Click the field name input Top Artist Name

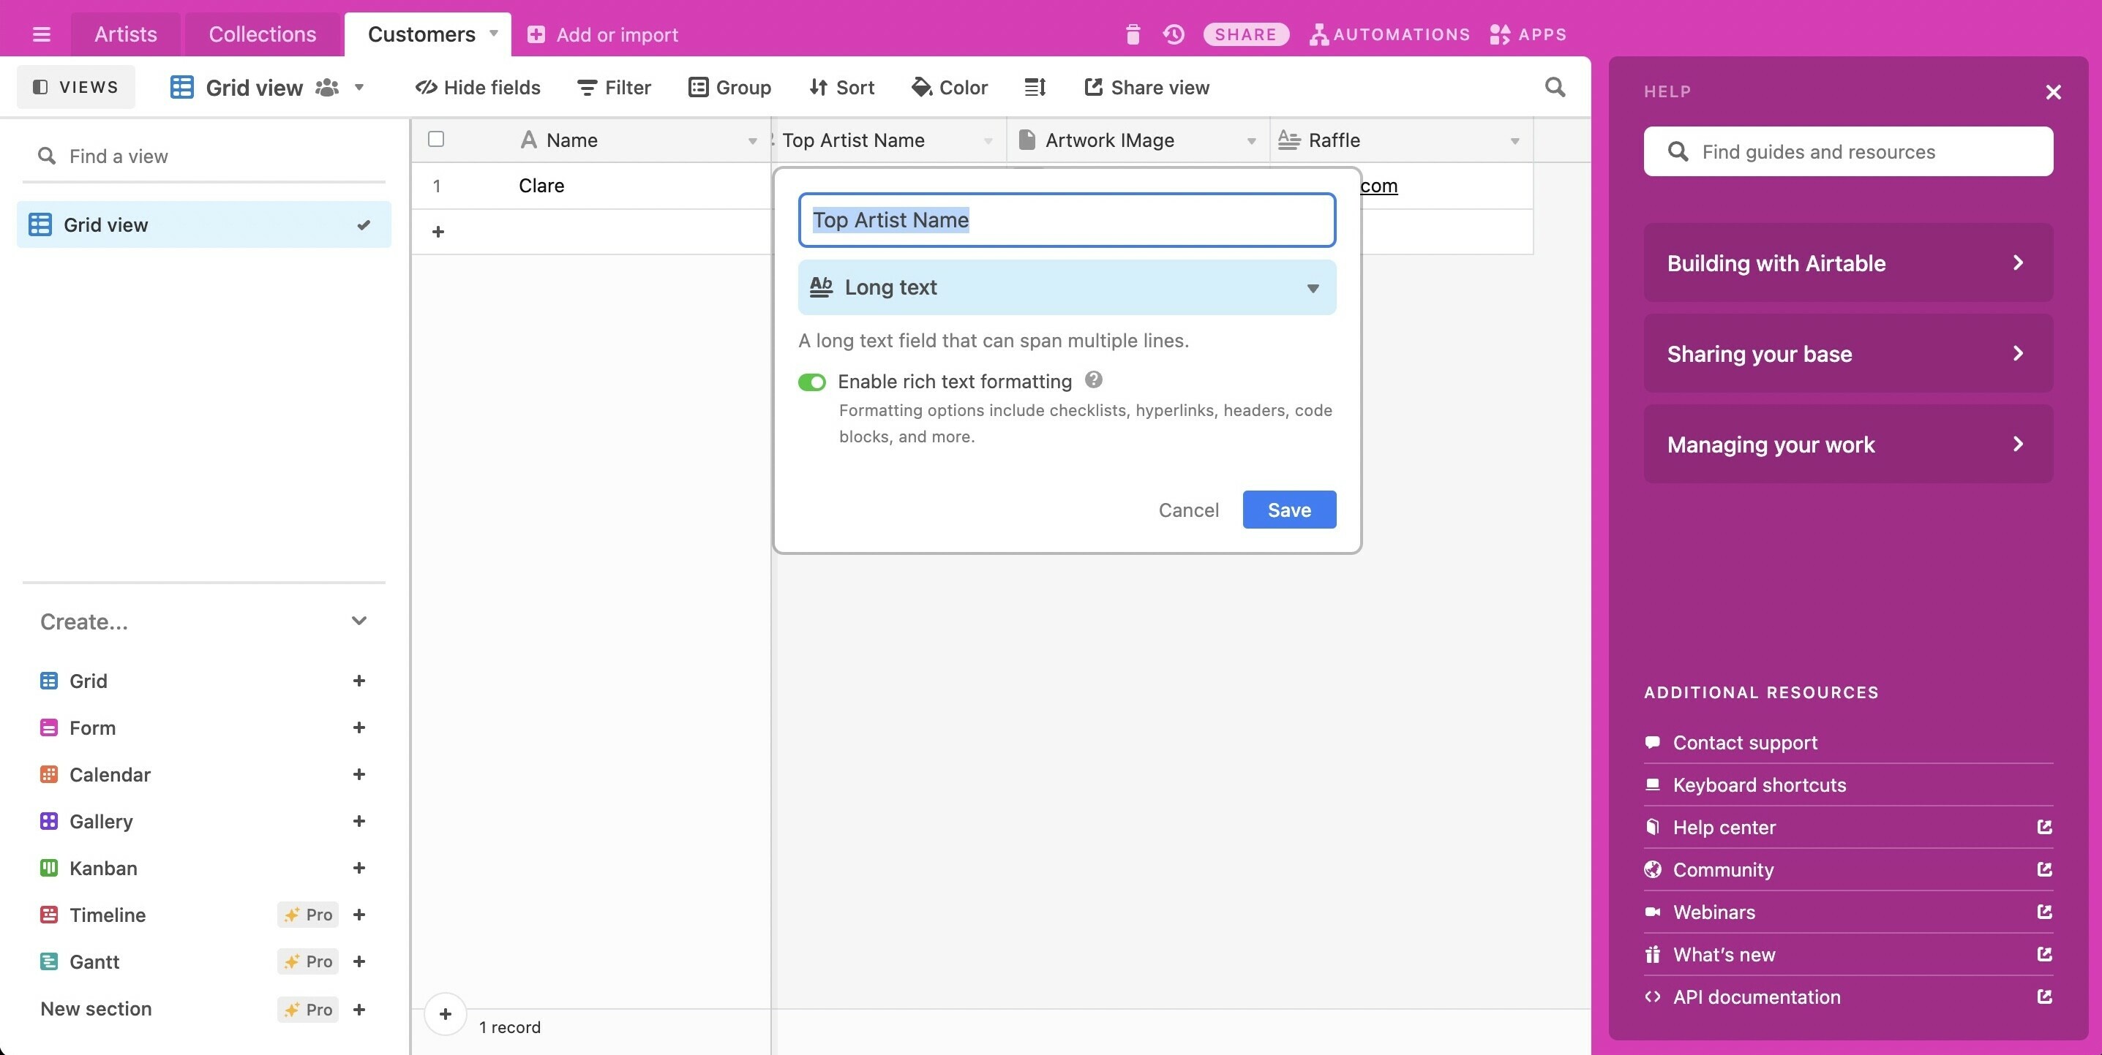point(1067,220)
